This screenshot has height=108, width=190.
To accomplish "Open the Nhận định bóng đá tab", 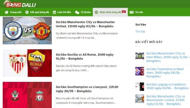I will [x=110, y=12].
